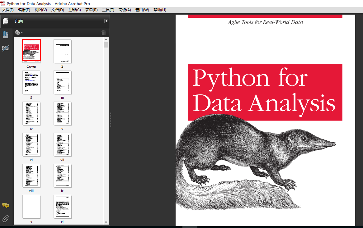Open the 编辑(E) menu

pos(24,10)
